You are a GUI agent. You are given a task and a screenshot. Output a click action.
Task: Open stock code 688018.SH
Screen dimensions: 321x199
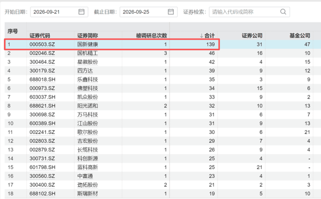pyautogui.click(x=42, y=79)
